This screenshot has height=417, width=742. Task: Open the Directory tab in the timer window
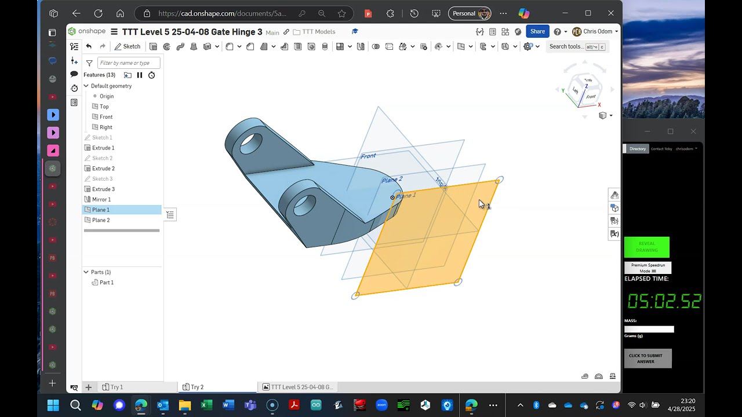pos(637,149)
